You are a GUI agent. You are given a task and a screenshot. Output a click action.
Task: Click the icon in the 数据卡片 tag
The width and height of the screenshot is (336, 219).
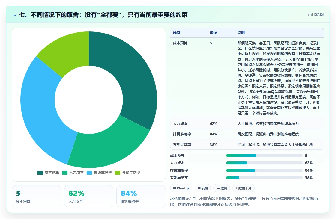point(237,188)
